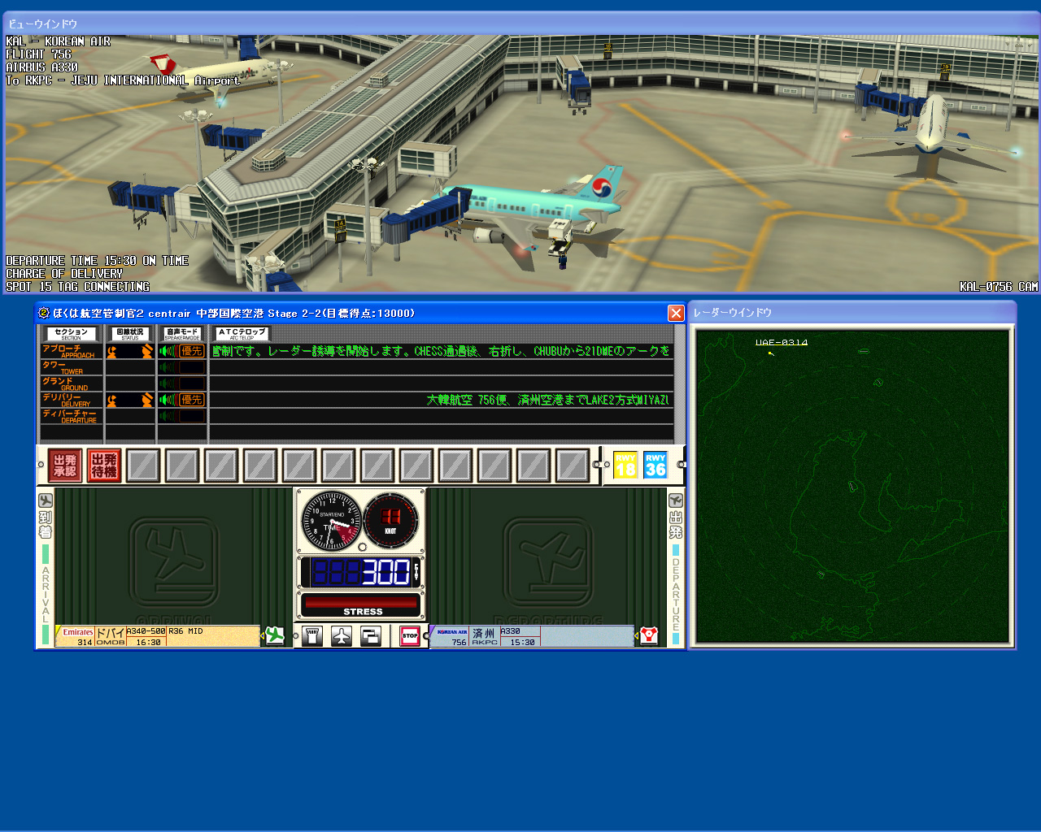The height and width of the screenshot is (832, 1041).
Task: Toggle Approach 優先 priority speaker mode
Action: (192, 351)
